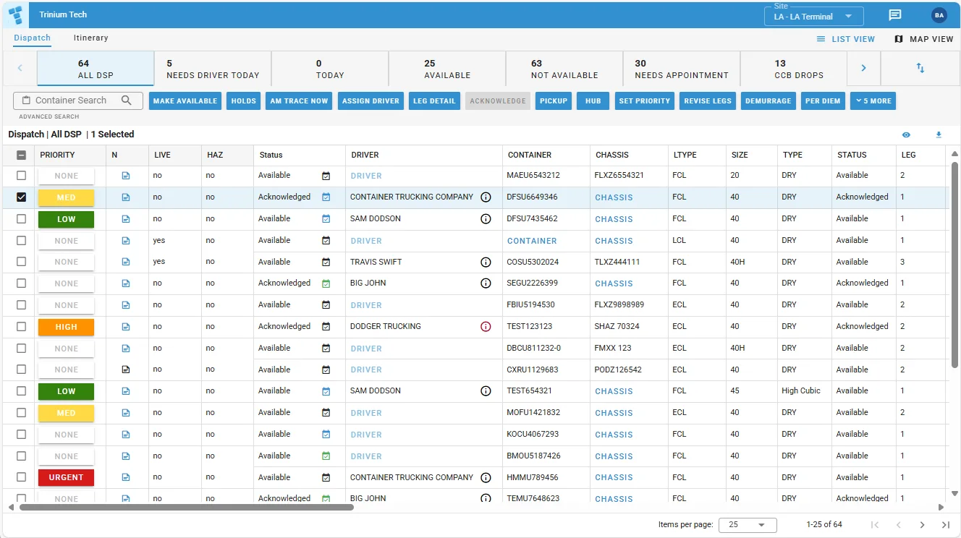Click the Container Search input field
Screen dimensions: 961x538
point(78,101)
